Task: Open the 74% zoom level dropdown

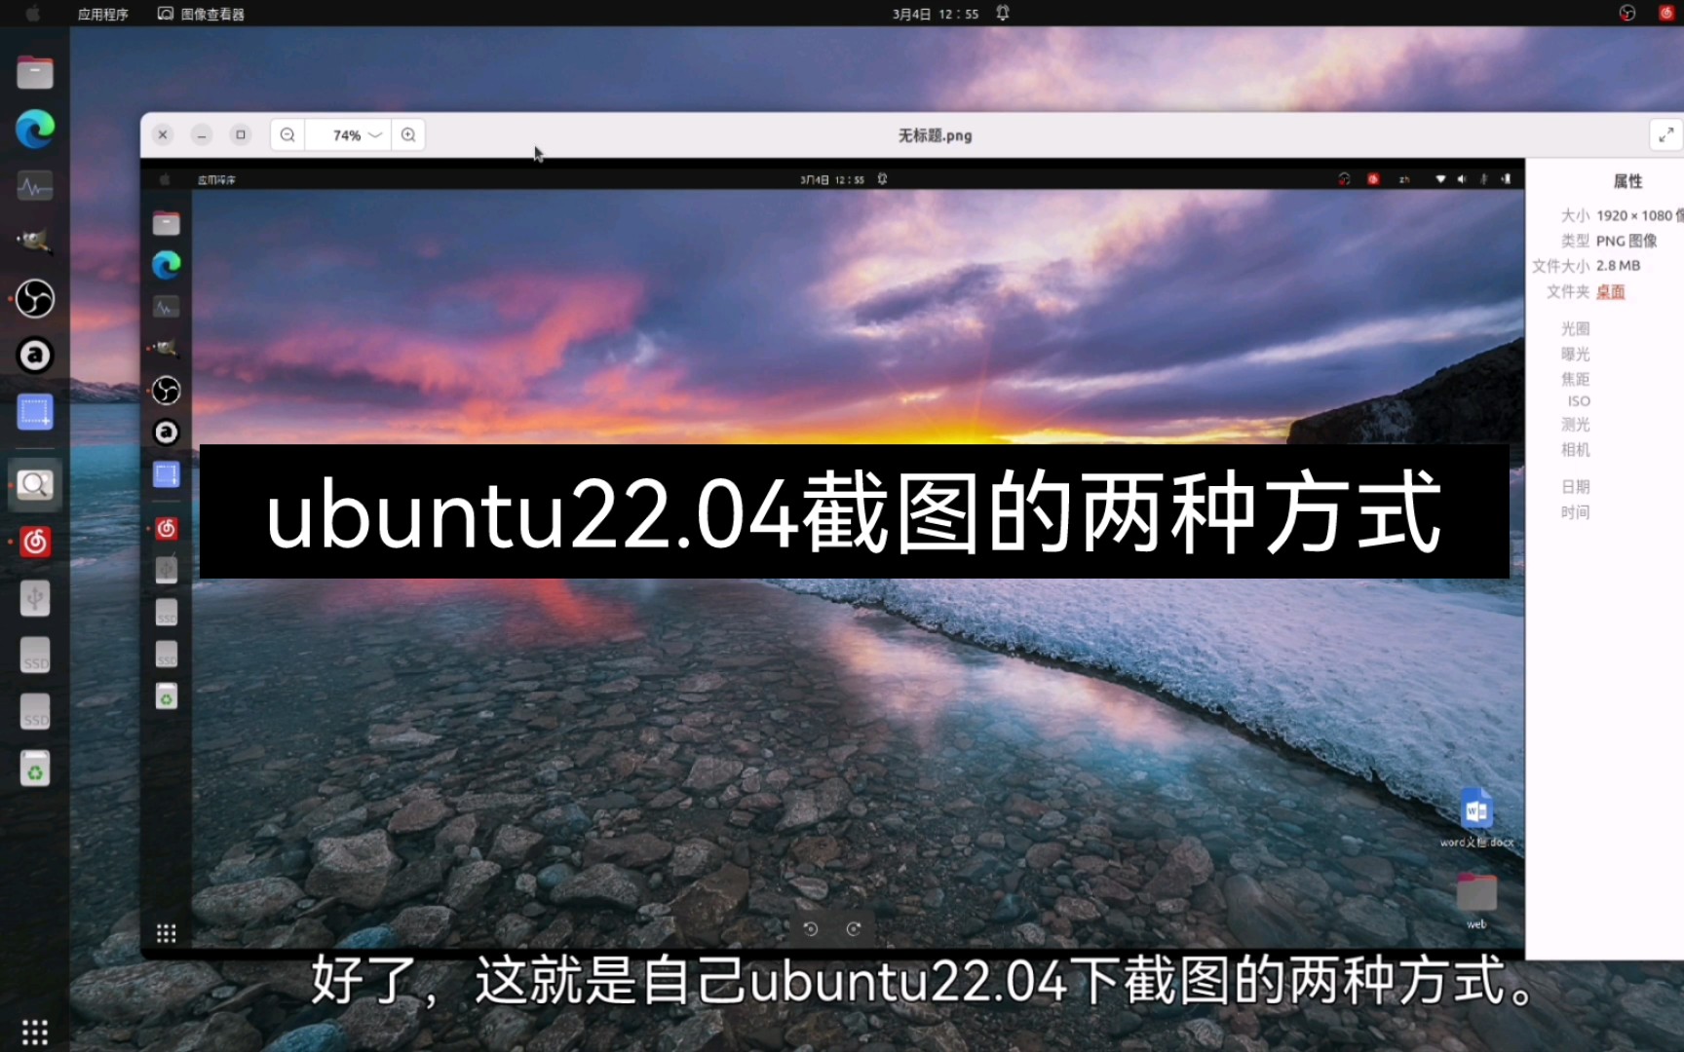Action: pos(349,134)
